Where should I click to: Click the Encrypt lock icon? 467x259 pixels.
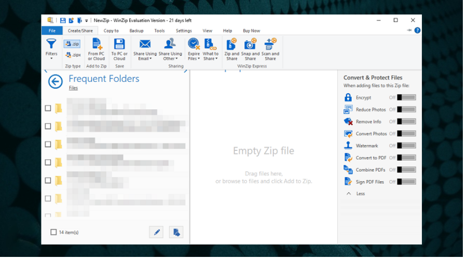pyautogui.click(x=348, y=97)
